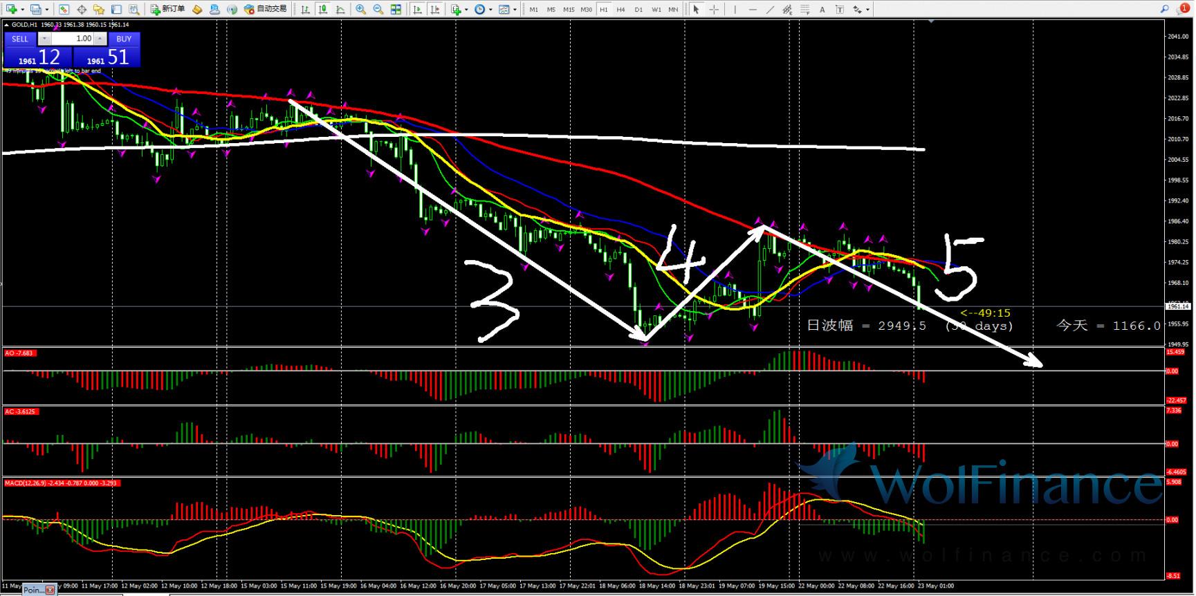This screenshot has width=1196, height=596.
Task: Zoom out of the chart
Action: point(378,9)
